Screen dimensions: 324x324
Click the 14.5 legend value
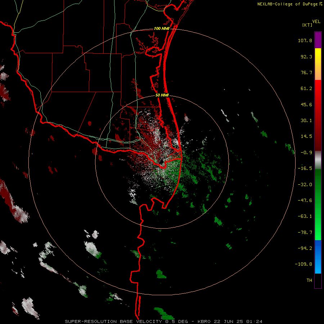[306, 136]
